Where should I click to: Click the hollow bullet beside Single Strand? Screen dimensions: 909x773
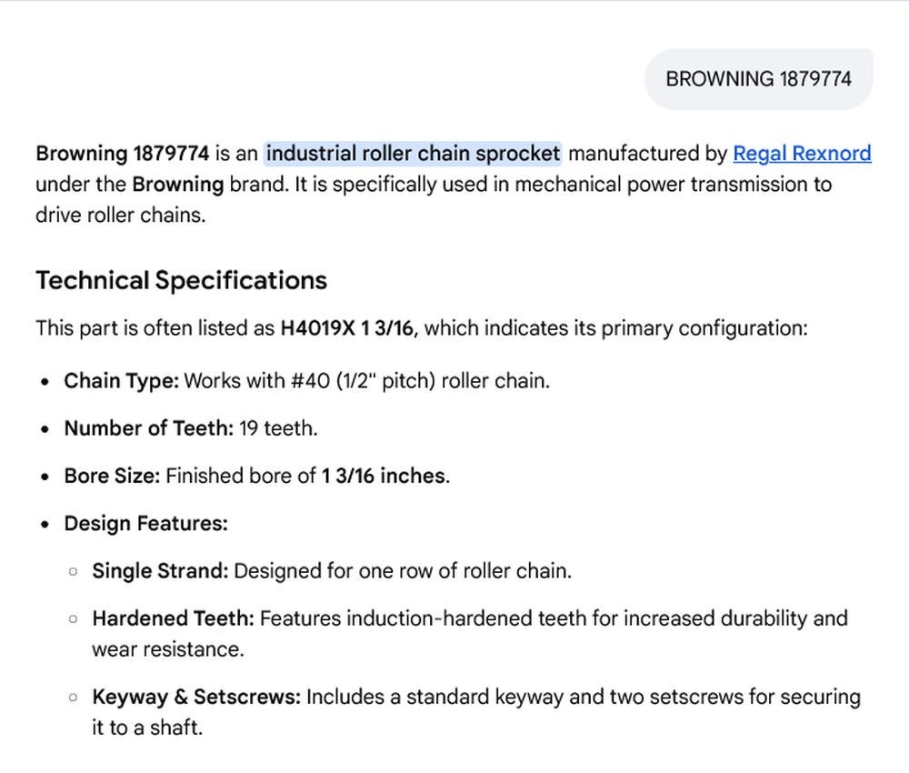tap(73, 571)
